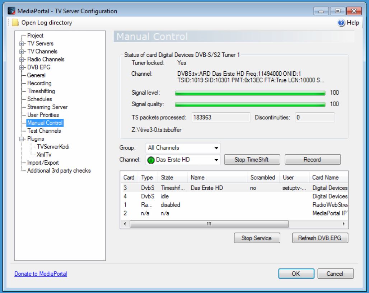Viewport: 369px width, 293px height.
Task: Open the Group dropdown showing All Channels
Action: coord(183,148)
